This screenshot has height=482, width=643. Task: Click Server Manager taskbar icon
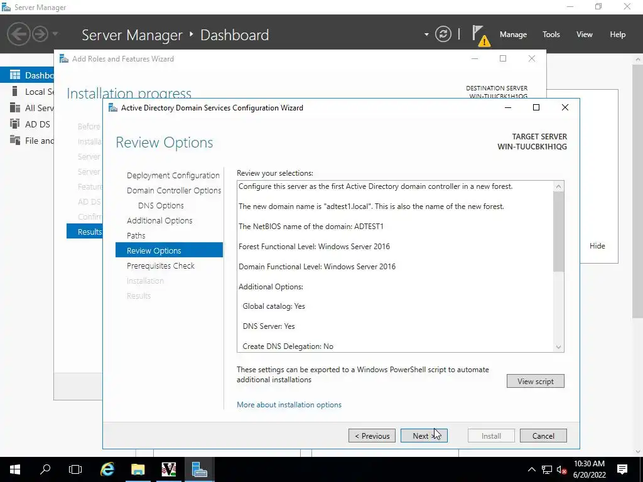pyautogui.click(x=199, y=469)
